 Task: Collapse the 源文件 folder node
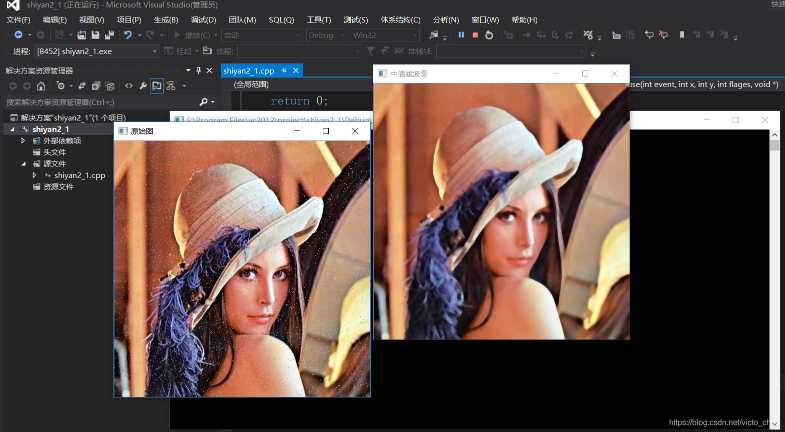(23, 163)
